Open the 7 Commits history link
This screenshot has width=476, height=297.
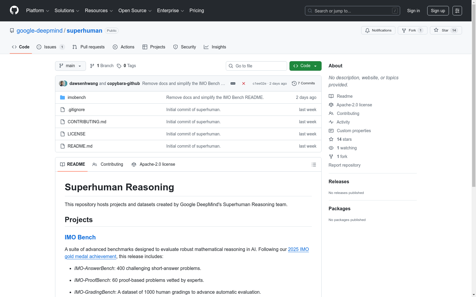(303, 83)
